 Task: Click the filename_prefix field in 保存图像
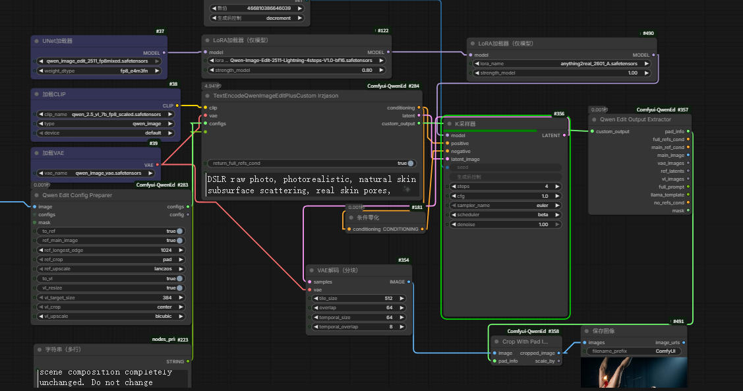click(634, 351)
